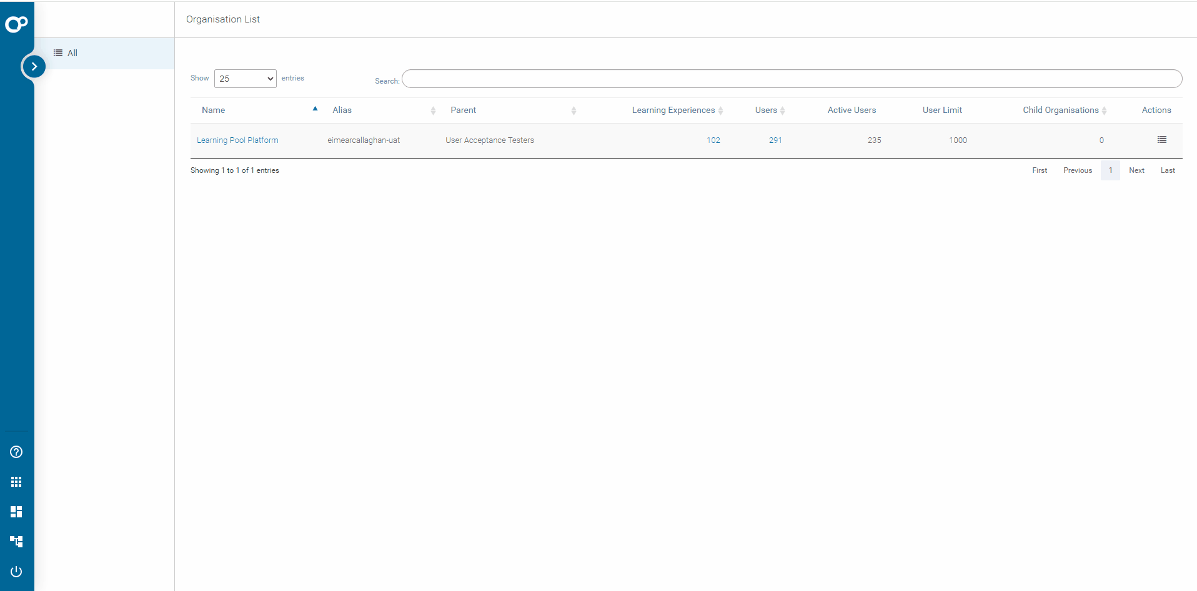Sort table by Parent column
The width and height of the screenshot is (1197, 591).
464,110
